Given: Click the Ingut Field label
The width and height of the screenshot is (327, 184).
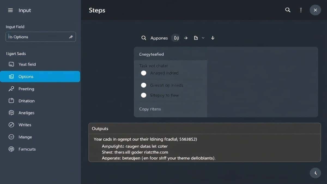Looking at the screenshot, I should (15, 27).
